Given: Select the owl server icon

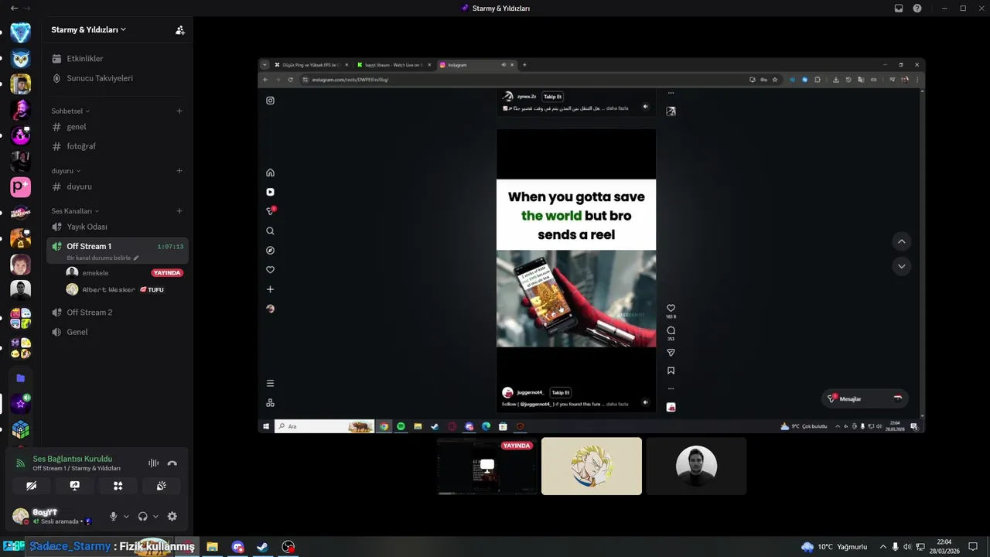Looking at the screenshot, I should (21, 59).
